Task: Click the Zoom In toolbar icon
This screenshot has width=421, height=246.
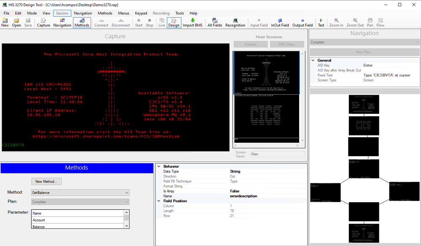Action: point(336,22)
